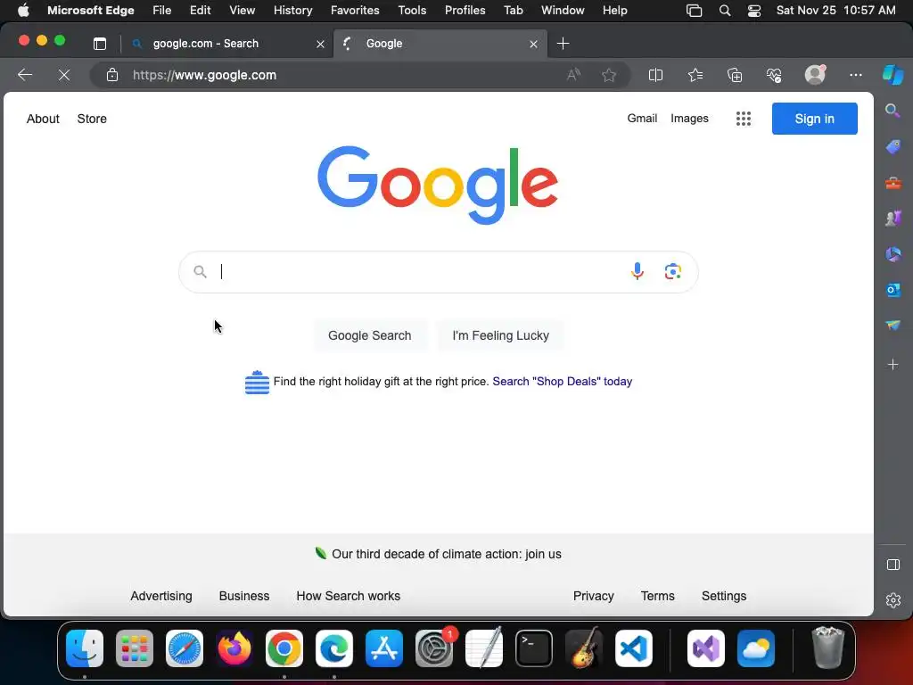
Task: Open a new tab with plus button
Action: (563, 43)
